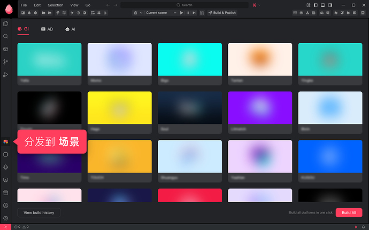Click the notification bell in status bar
Screen dimensions: 369x230
click(363, 227)
